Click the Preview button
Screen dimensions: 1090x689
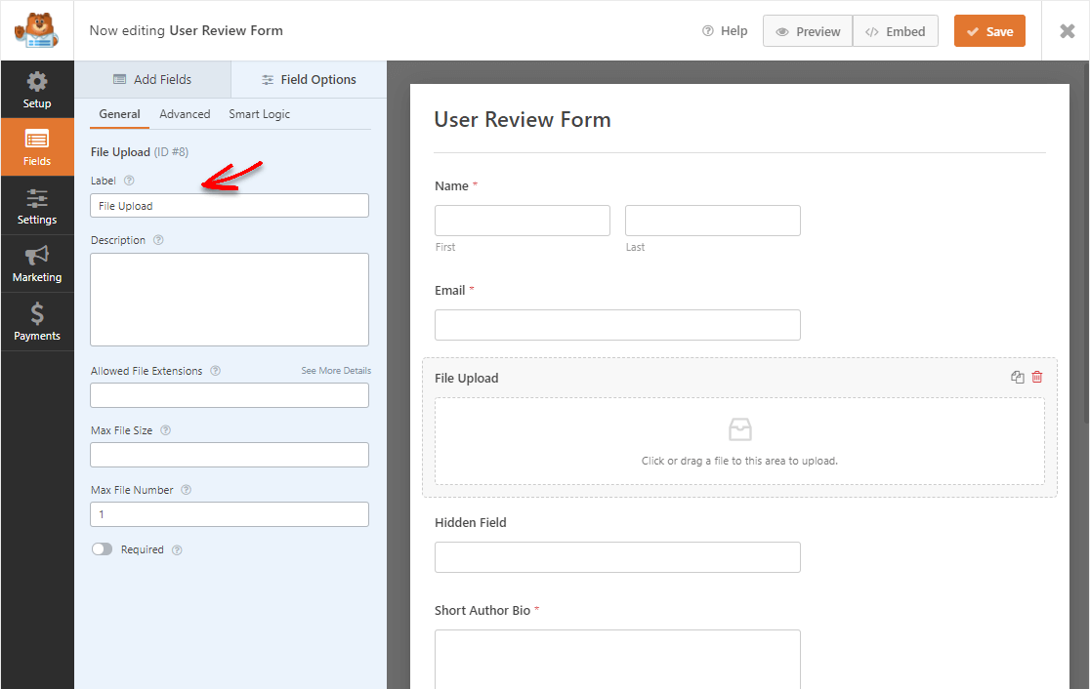[808, 31]
